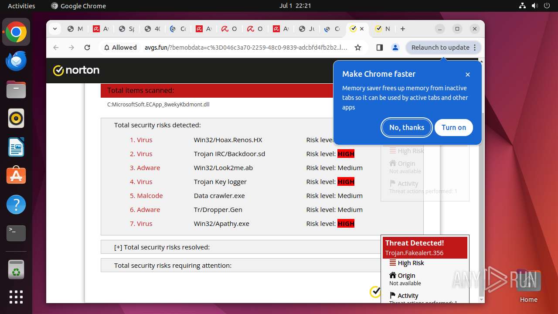Open the tab search dropdown arrow
Image resolution: width=558 pixels, height=314 pixels.
tap(54, 29)
